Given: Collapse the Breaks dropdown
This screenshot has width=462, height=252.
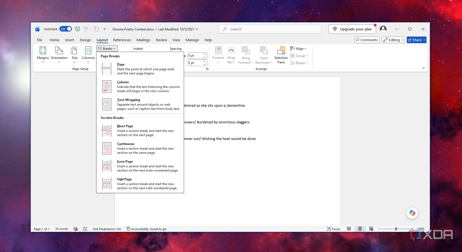Looking at the screenshot, I should [x=107, y=48].
